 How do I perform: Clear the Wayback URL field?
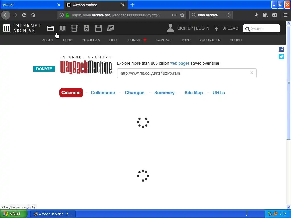point(252,73)
